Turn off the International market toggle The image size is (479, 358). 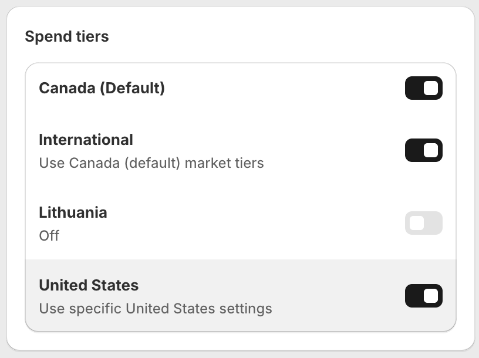[423, 151]
